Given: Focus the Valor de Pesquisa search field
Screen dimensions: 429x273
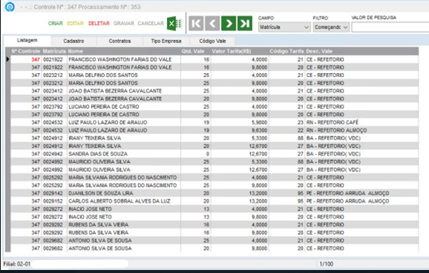Looking at the screenshot, I should [390, 27].
